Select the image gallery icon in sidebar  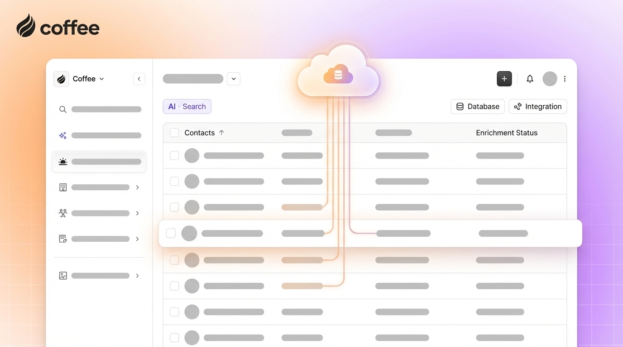[62, 275]
